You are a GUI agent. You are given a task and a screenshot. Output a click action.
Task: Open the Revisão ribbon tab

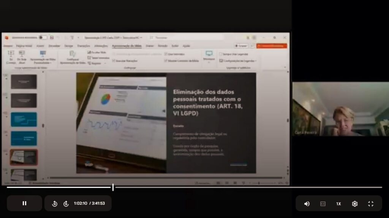[163, 46]
